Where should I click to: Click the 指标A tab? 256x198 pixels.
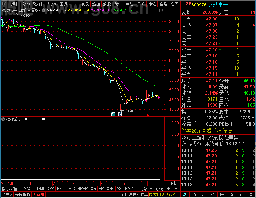[6, 189]
